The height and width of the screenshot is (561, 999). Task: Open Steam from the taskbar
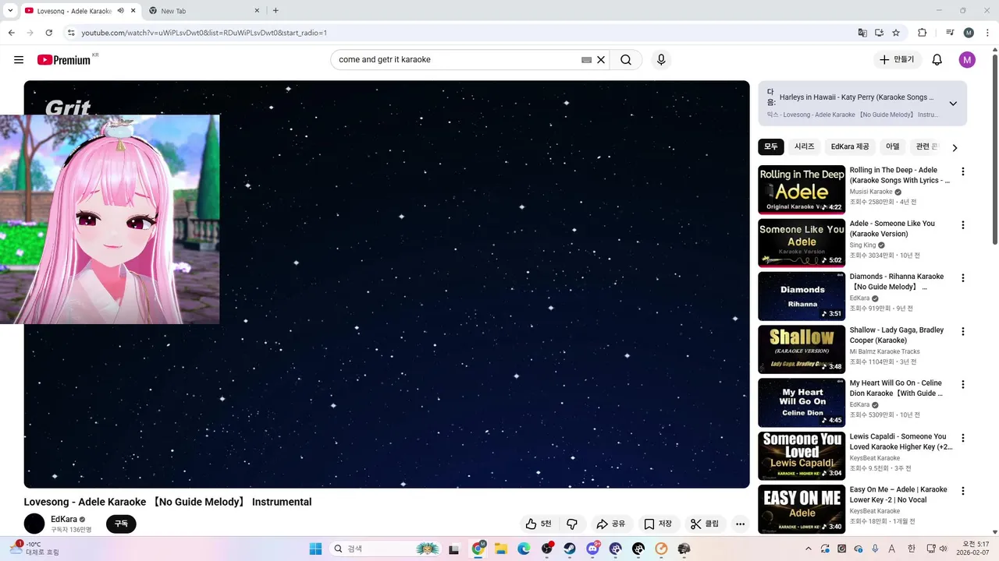tap(570, 549)
